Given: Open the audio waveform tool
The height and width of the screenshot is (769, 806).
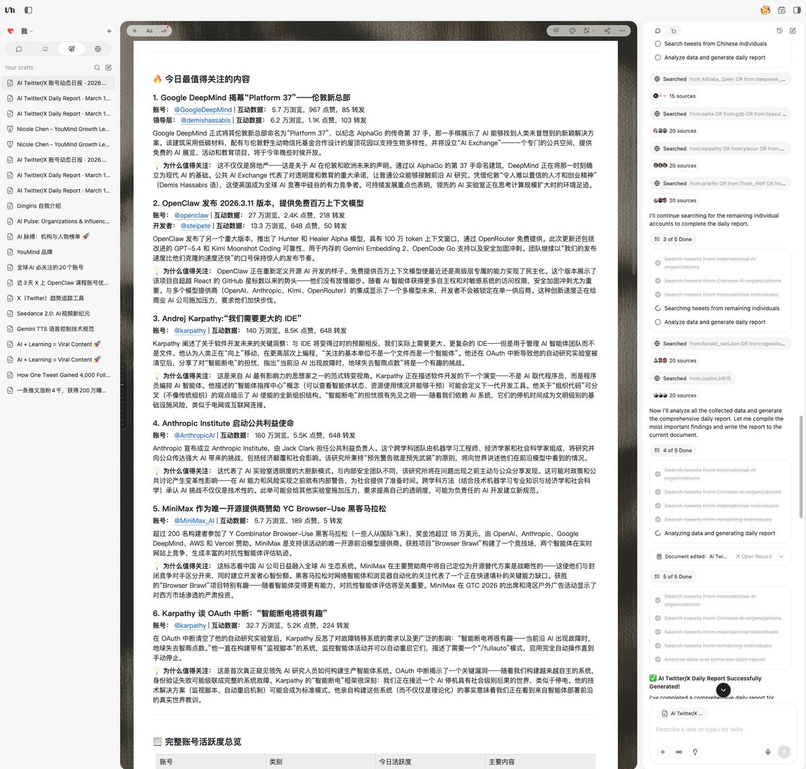Looking at the screenshot, I should pyautogui.click(x=556, y=31).
